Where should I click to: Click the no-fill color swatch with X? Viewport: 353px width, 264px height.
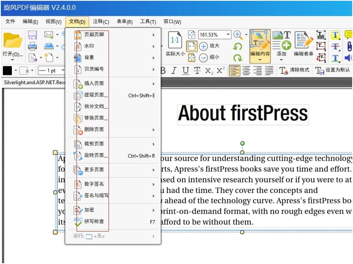(24, 71)
